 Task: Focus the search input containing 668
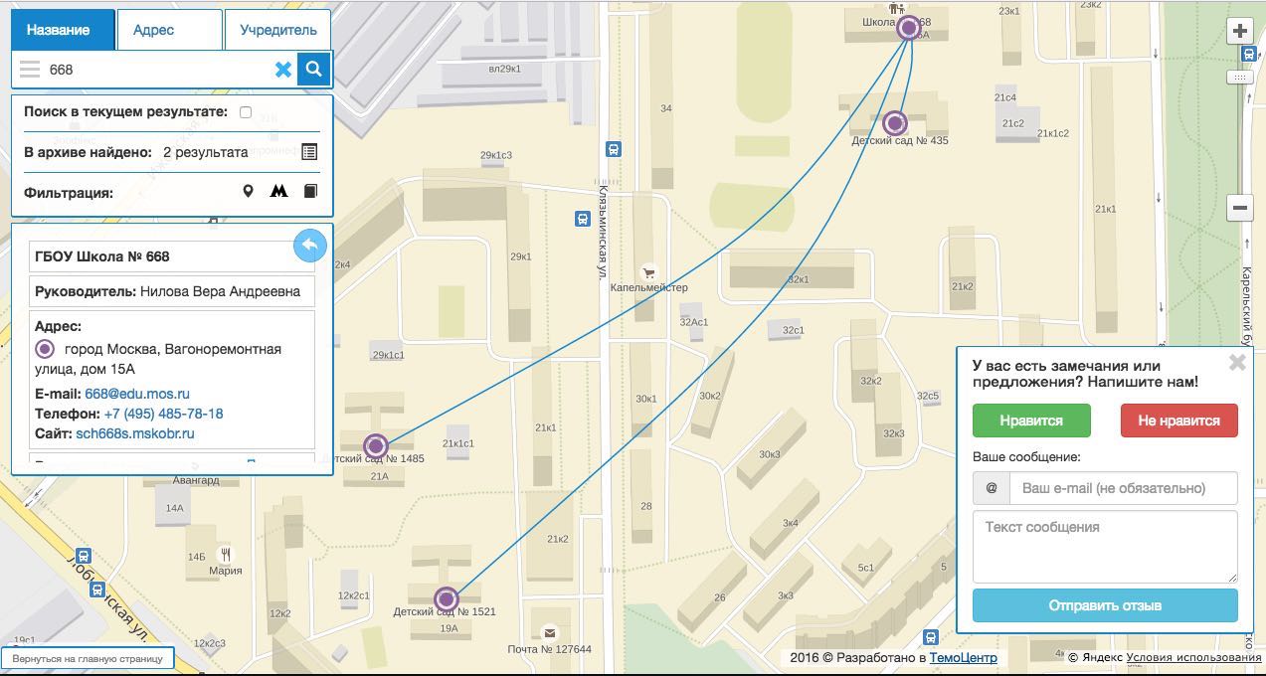pos(159,70)
